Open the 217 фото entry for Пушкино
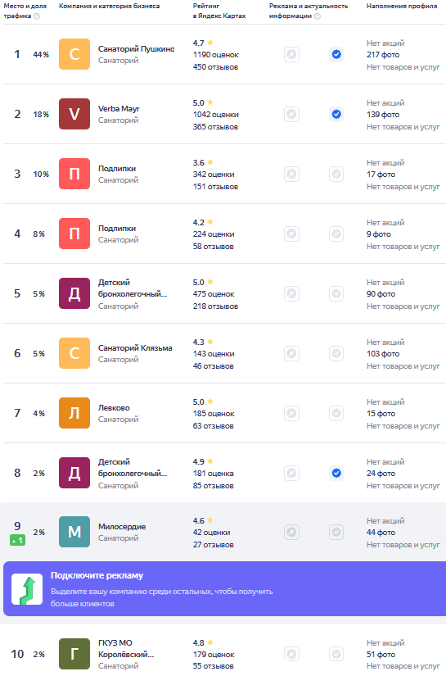446x676 pixels. click(x=383, y=55)
